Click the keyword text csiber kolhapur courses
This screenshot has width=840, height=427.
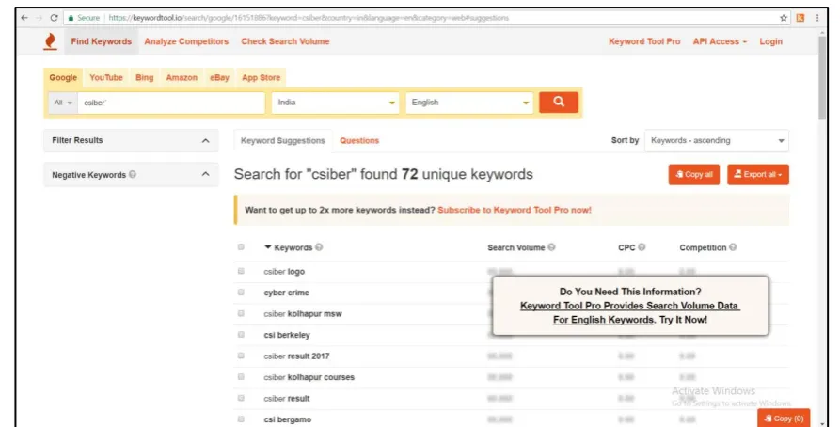pyautogui.click(x=309, y=377)
